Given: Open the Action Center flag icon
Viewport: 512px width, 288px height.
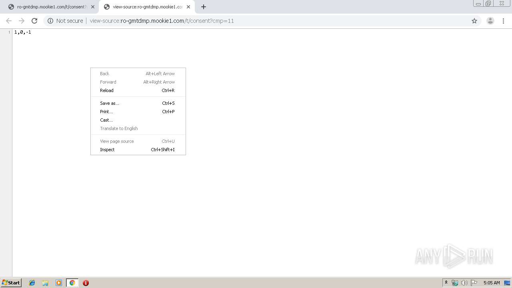Looking at the screenshot, I should click(x=474, y=283).
